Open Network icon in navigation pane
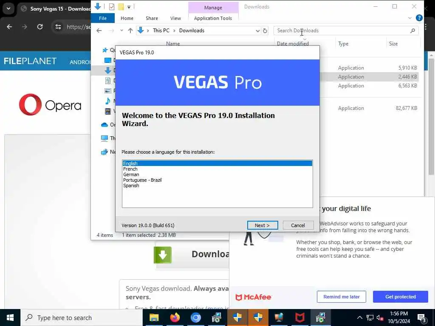Screen dimensions: 435x326 [x=105, y=152]
